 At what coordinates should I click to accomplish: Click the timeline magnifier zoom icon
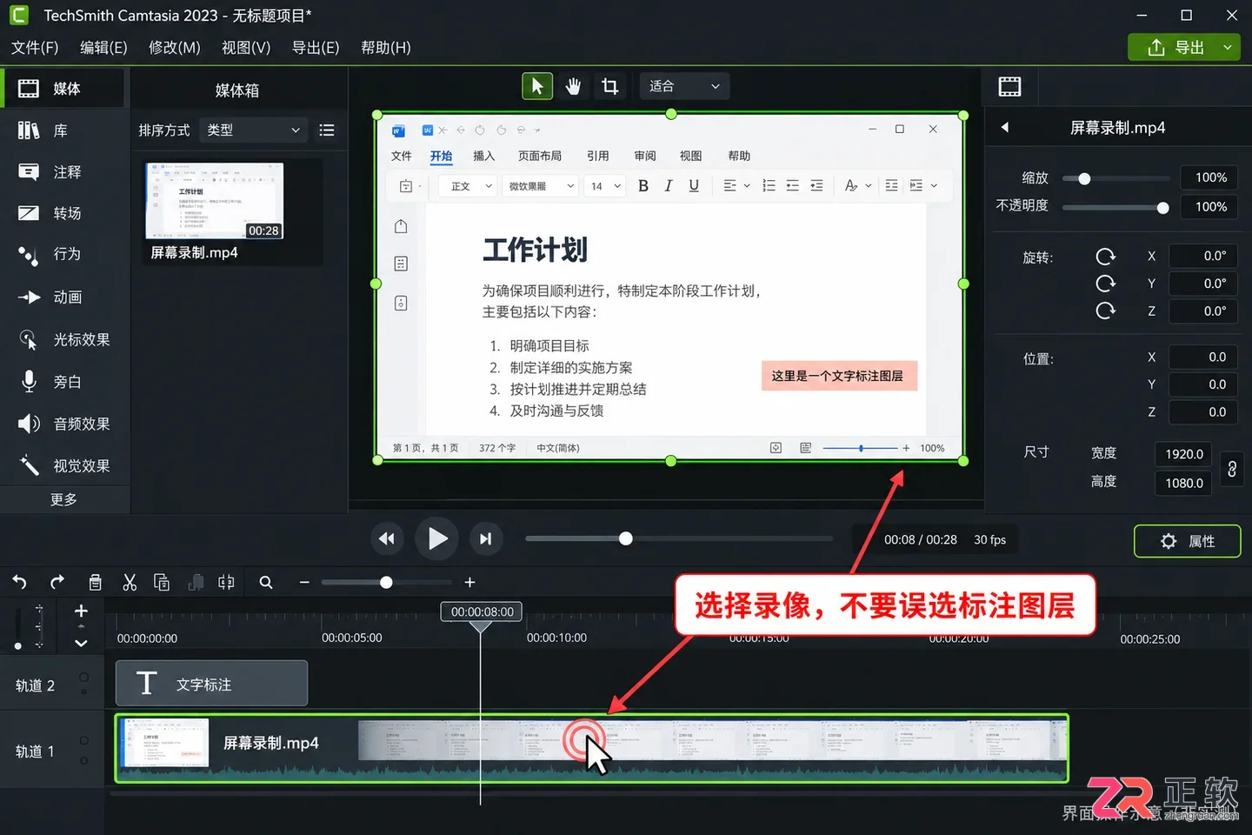click(266, 582)
